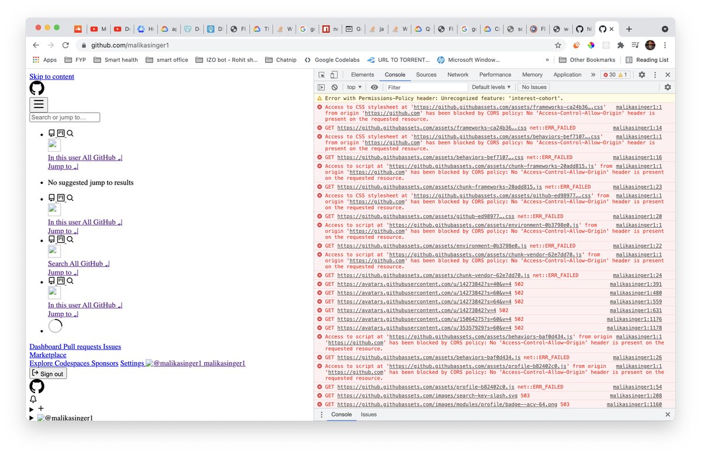Open the Chrome three-dot menu

click(x=665, y=45)
